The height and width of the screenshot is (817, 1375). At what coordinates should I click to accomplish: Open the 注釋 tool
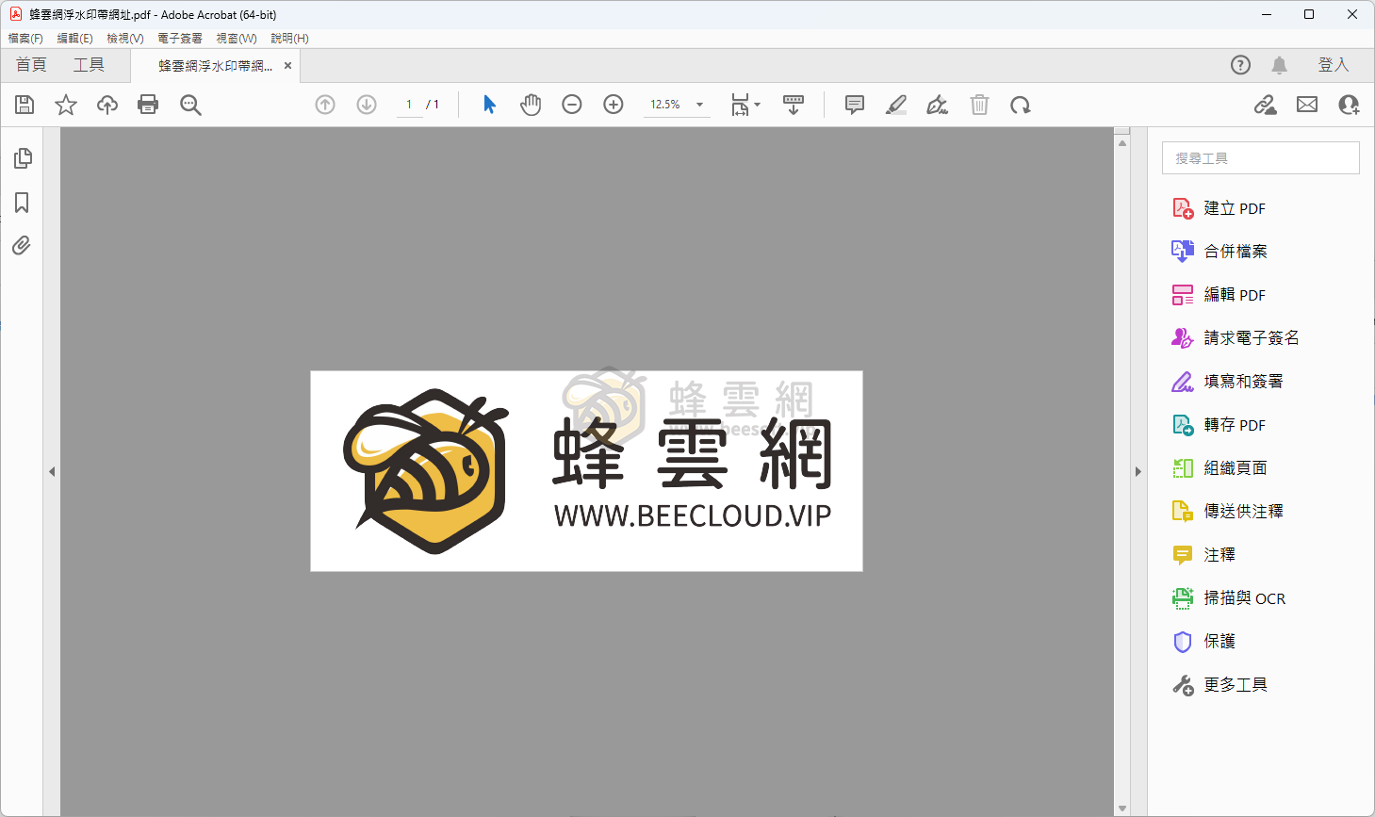tap(1203, 555)
